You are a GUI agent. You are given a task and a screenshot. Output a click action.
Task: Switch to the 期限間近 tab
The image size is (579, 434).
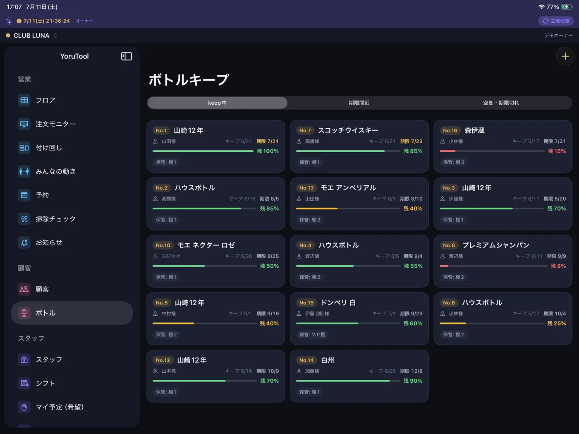[359, 103]
